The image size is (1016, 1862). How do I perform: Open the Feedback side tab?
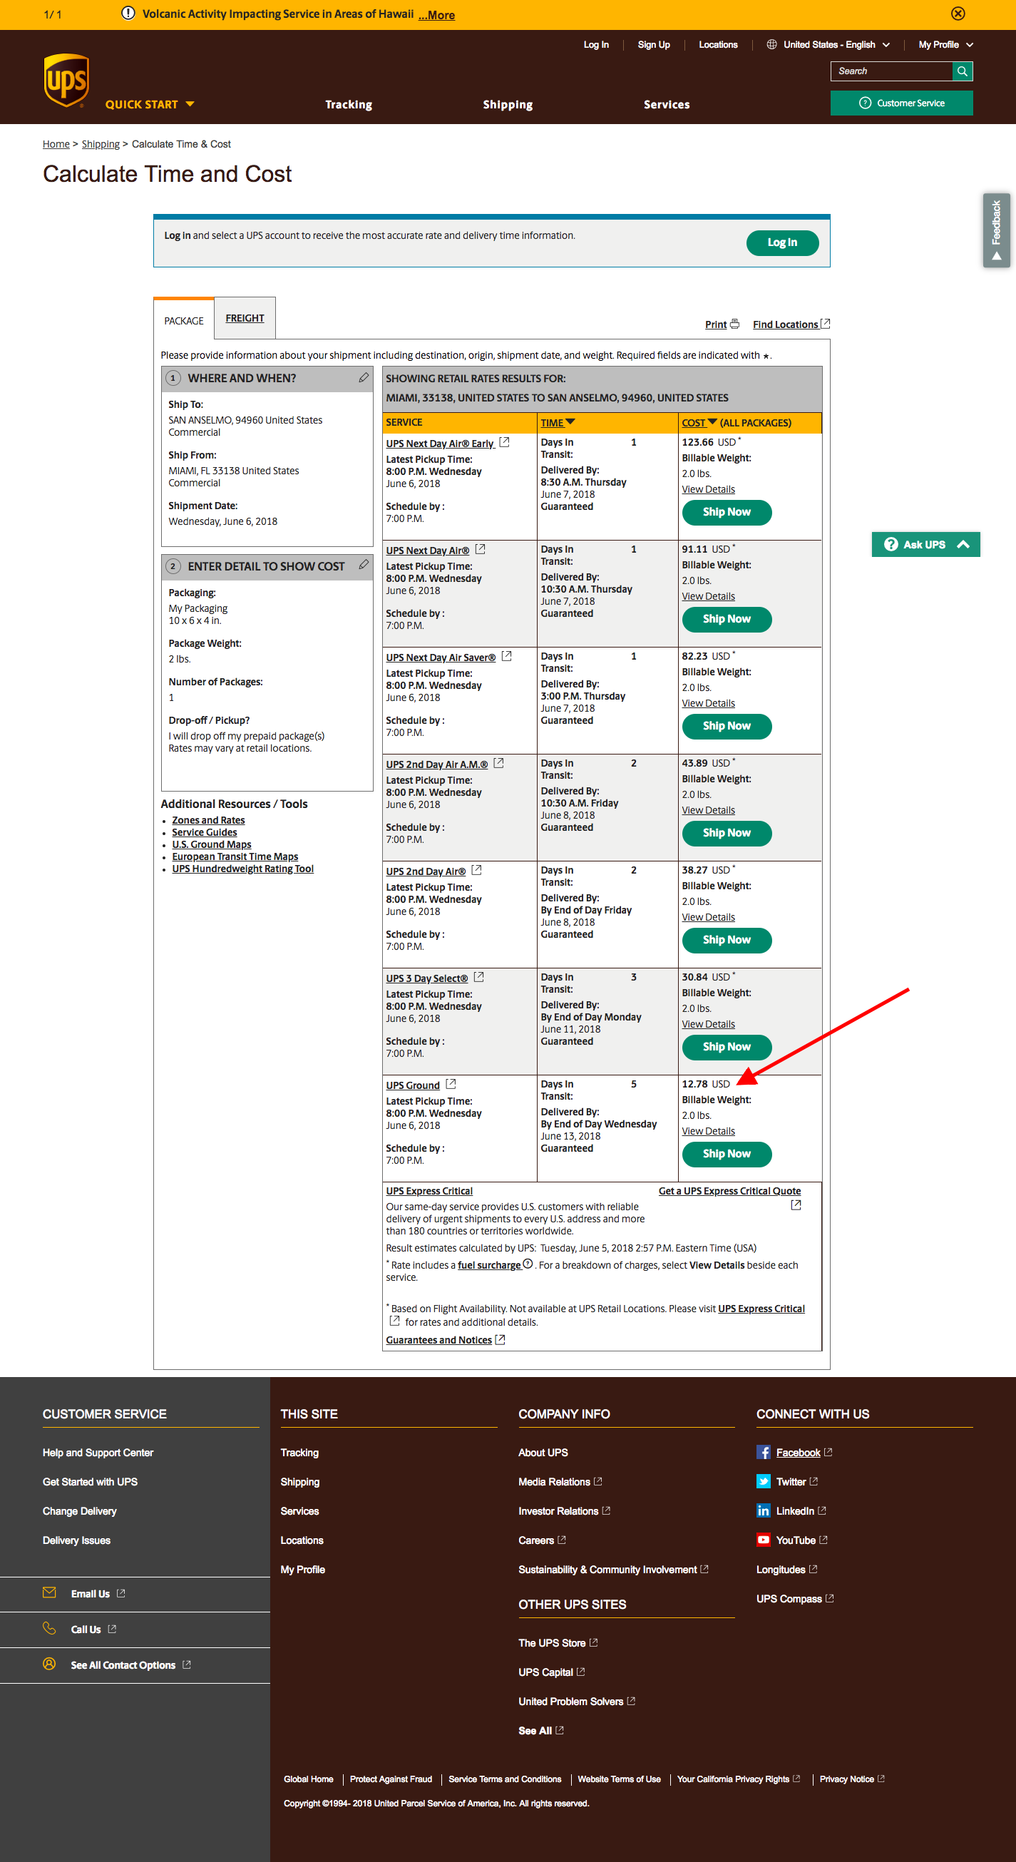coord(996,230)
